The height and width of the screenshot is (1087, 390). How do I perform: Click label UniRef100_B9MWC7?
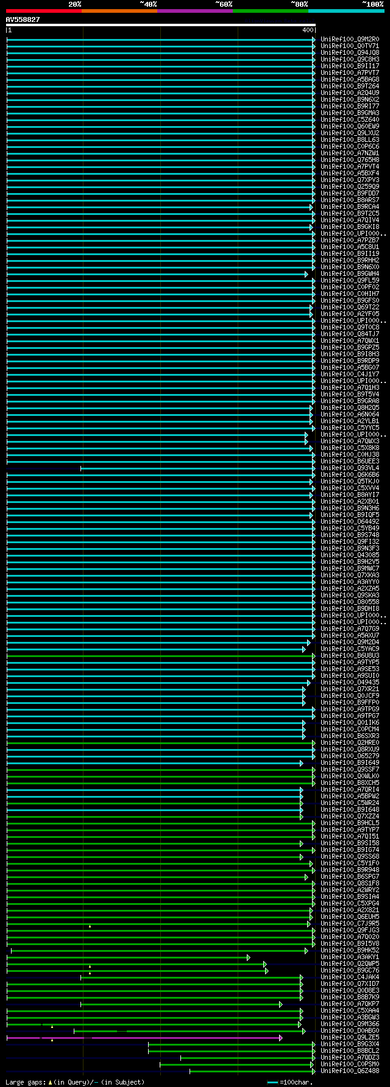coord(350,568)
